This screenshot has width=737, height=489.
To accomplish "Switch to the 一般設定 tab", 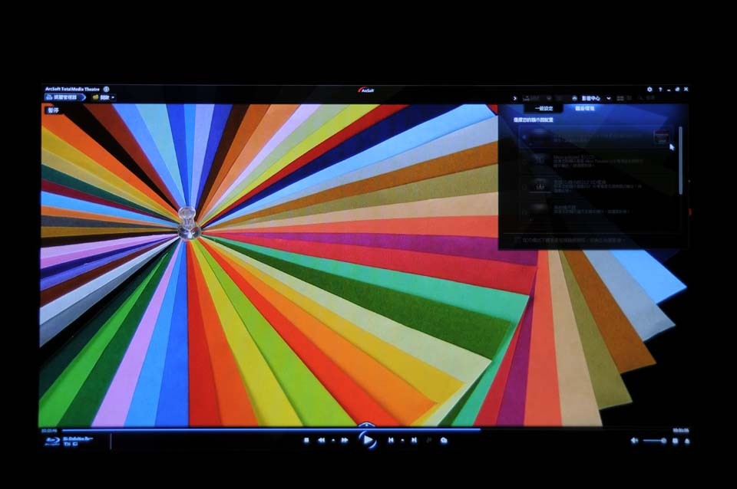I will click(x=544, y=108).
